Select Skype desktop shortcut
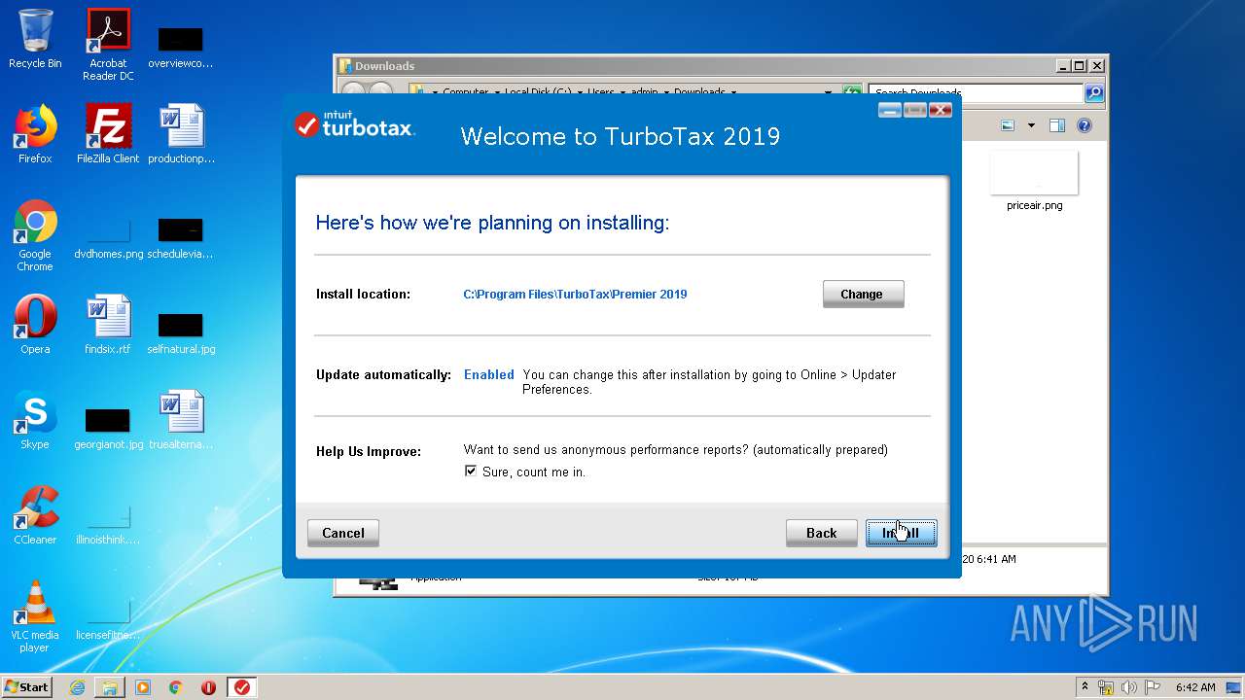This screenshot has height=700, width=1245. click(35, 420)
